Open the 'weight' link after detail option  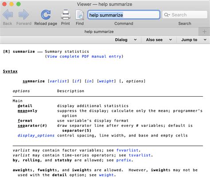click(x=106, y=175)
